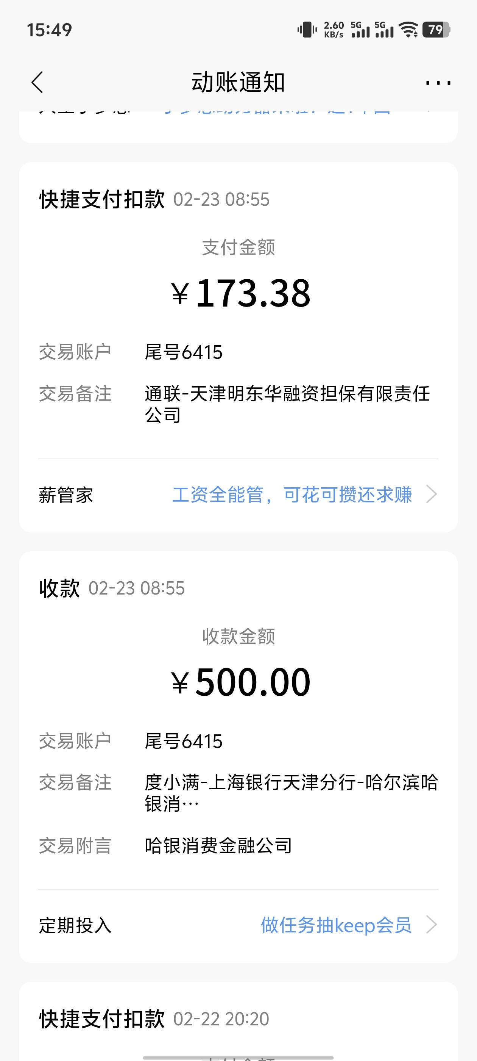Tap the vibrate mode status icon

click(307, 30)
